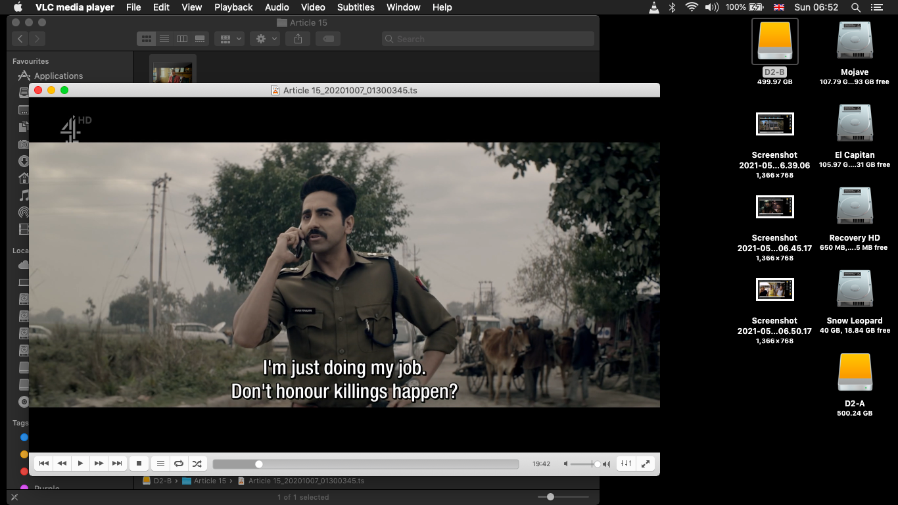Click VLC next track button

[117, 464]
